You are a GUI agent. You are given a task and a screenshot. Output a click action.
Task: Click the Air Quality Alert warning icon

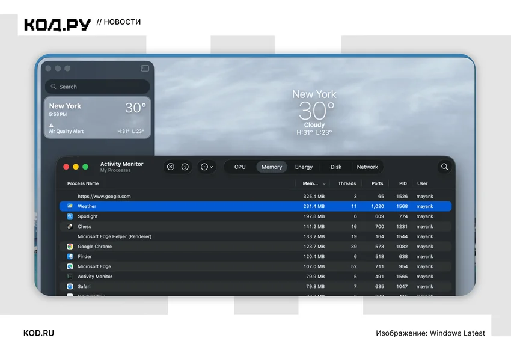pos(51,125)
